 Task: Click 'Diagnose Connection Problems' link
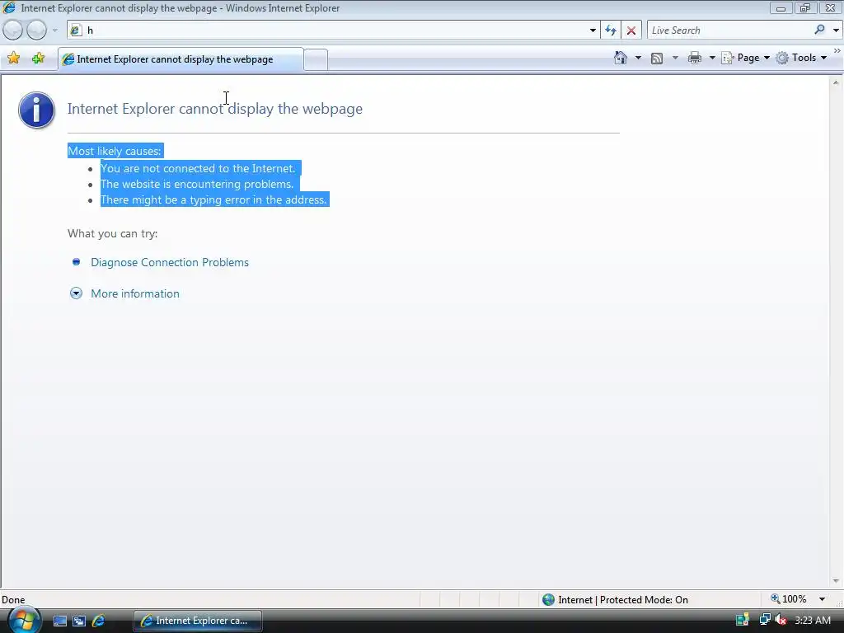coord(170,262)
